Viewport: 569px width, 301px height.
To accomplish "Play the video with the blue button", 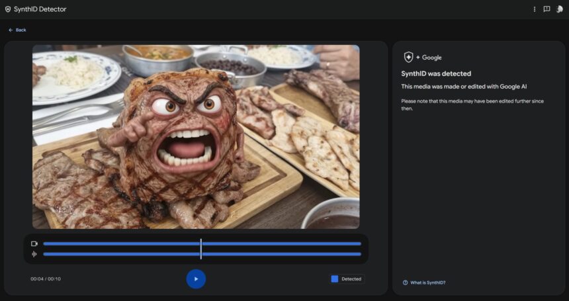I will coord(196,279).
